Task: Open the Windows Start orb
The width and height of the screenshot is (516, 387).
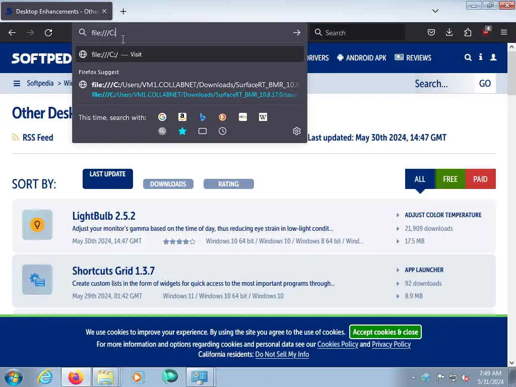Action: coord(14,377)
